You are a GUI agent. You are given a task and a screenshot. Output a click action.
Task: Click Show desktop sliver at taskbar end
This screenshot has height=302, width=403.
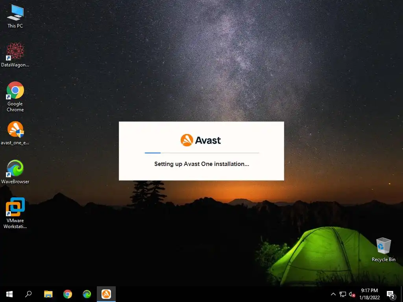[x=402, y=294]
